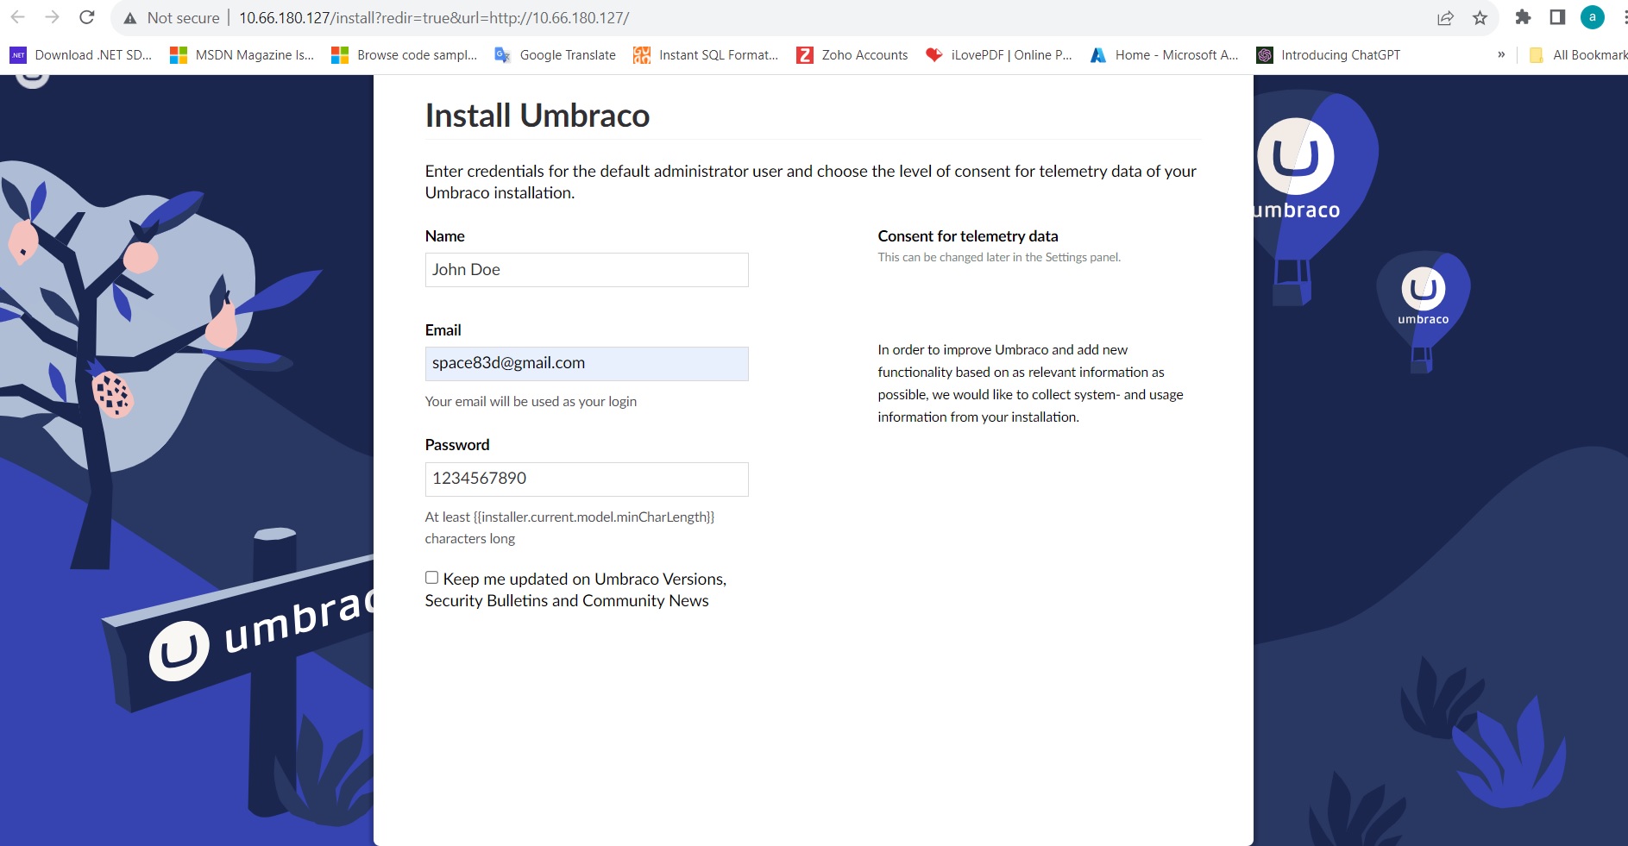Click the Install Umbraco heading
The width and height of the screenshot is (1628, 846).
click(x=537, y=116)
